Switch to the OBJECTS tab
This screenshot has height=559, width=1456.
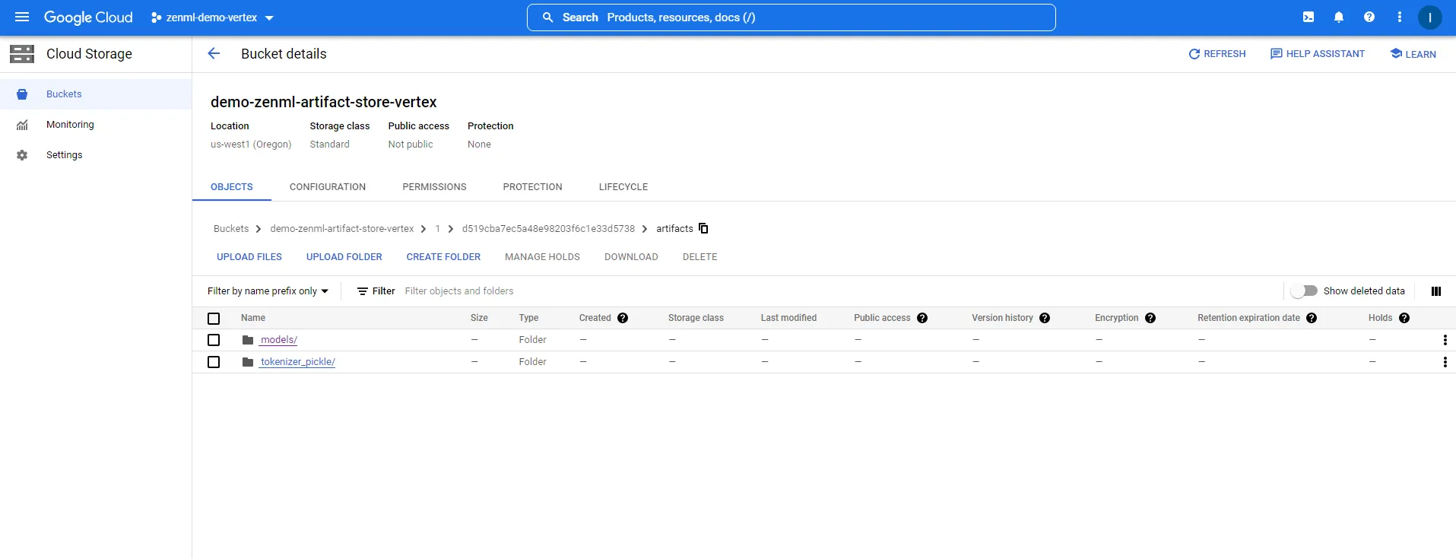click(232, 187)
